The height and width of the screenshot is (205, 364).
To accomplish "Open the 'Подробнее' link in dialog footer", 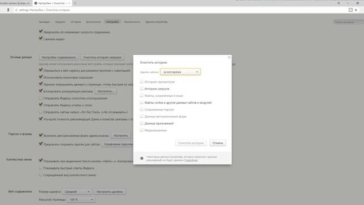I will (x=191, y=160).
